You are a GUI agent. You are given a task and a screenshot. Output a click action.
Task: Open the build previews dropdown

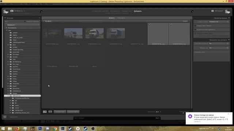pyautogui.click(x=219, y=22)
